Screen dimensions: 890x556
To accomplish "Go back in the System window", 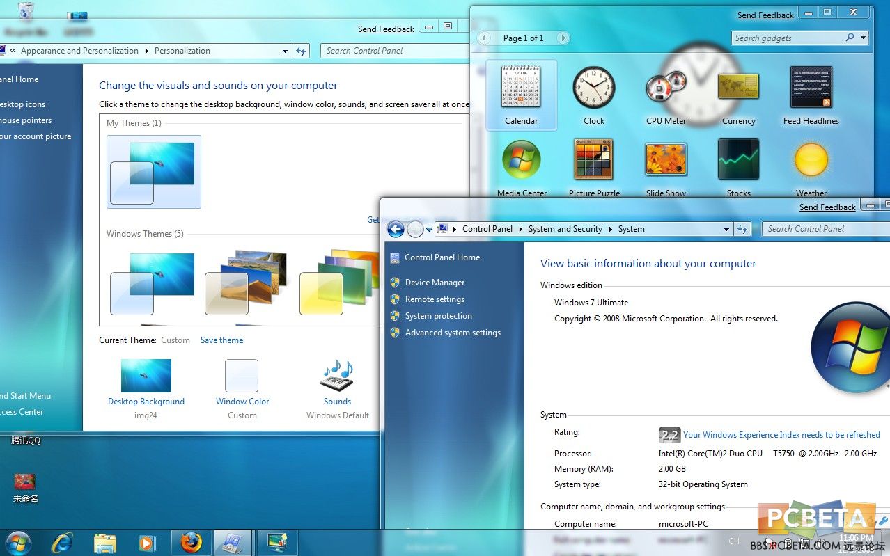I will [x=396, y=229].
